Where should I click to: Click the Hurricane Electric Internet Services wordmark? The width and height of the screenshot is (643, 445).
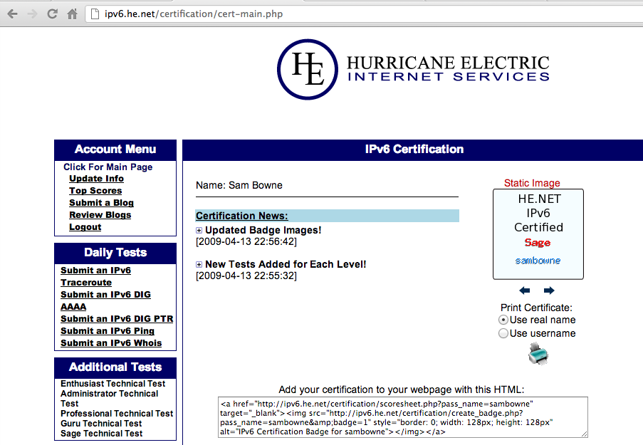coord(448,68)
